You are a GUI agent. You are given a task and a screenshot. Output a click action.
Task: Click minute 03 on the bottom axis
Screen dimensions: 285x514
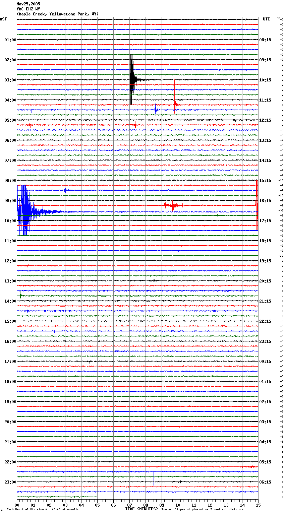(x=65, y=505)
